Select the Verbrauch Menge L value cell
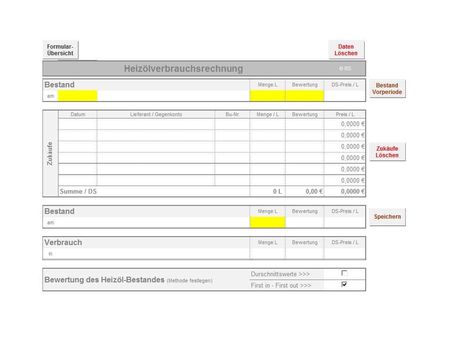This screenshot has width=453, height=340. tap(268, 254)
